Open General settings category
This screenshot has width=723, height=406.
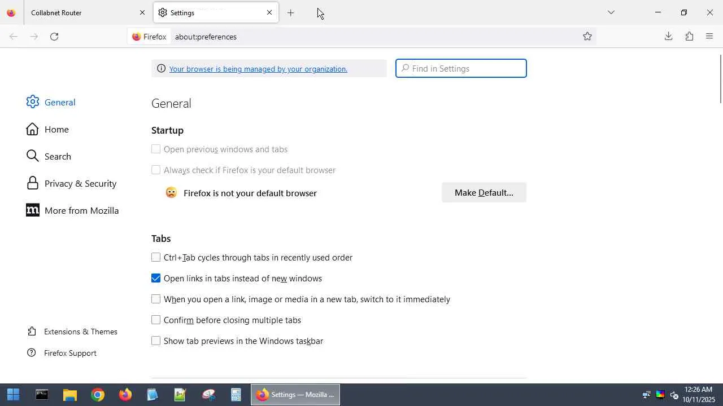coord(51,102)
